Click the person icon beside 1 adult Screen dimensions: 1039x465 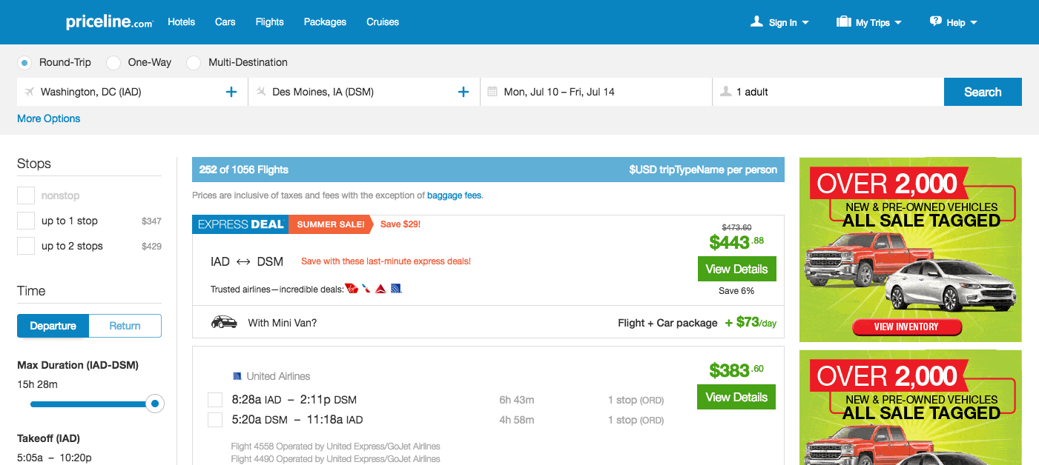tap(725, 92)
